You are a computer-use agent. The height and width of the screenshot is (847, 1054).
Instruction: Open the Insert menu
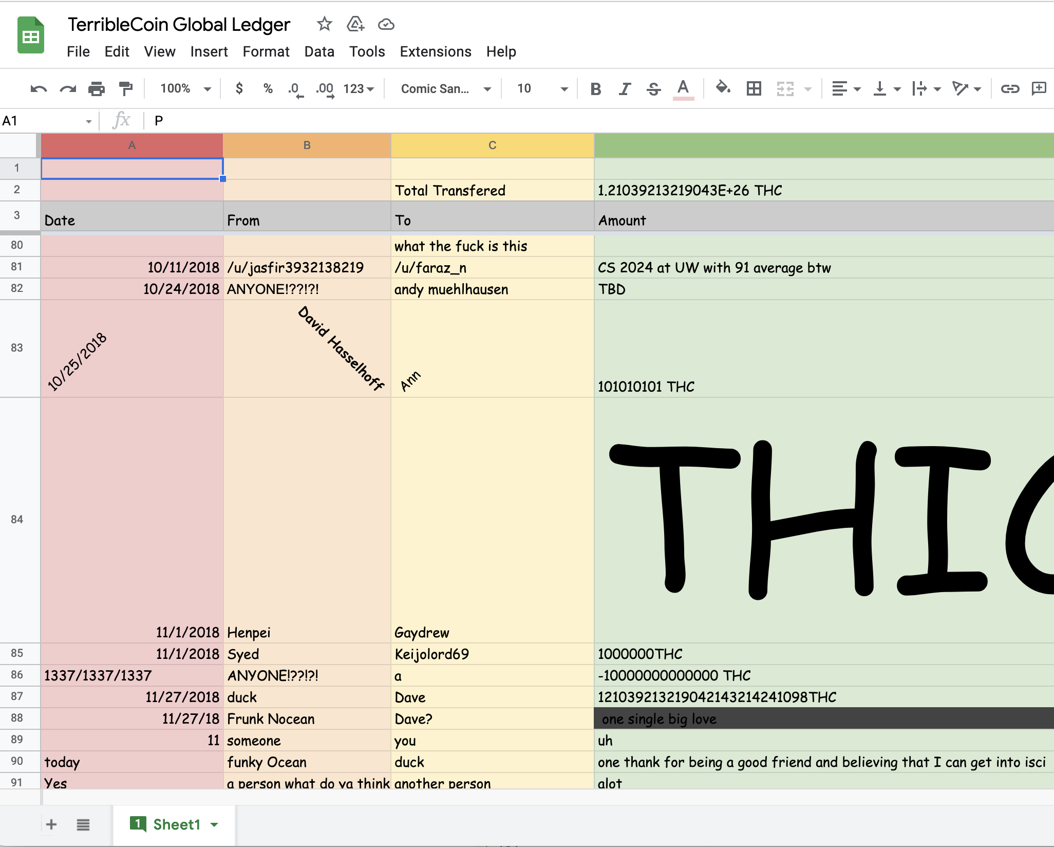[x=209, y=51]
